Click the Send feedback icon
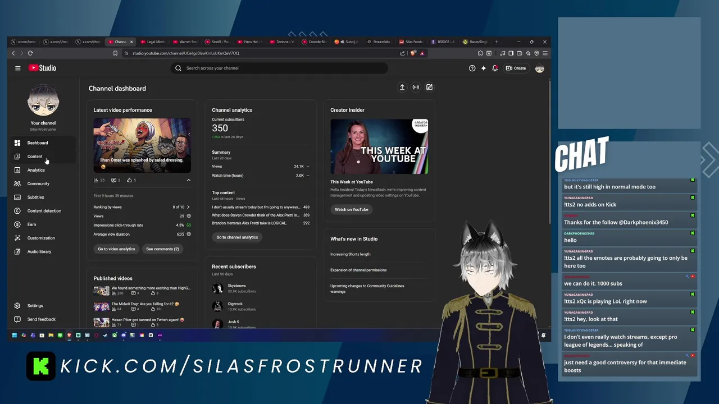The image size is (719, 404). (17, 319)
